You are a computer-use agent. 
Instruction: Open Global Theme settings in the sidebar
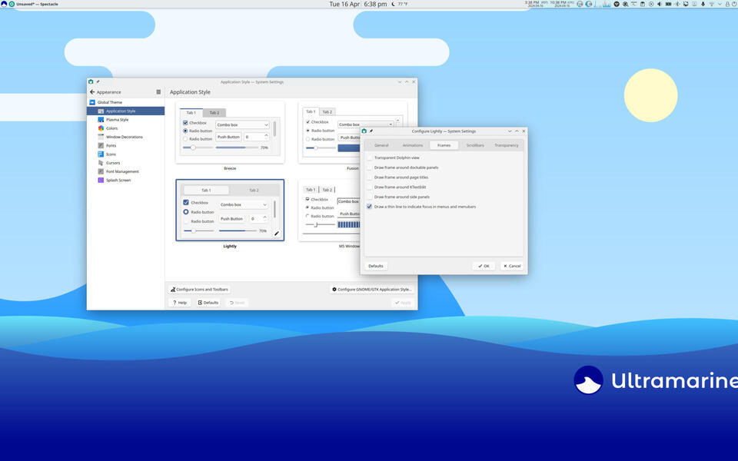pos(125,102)
